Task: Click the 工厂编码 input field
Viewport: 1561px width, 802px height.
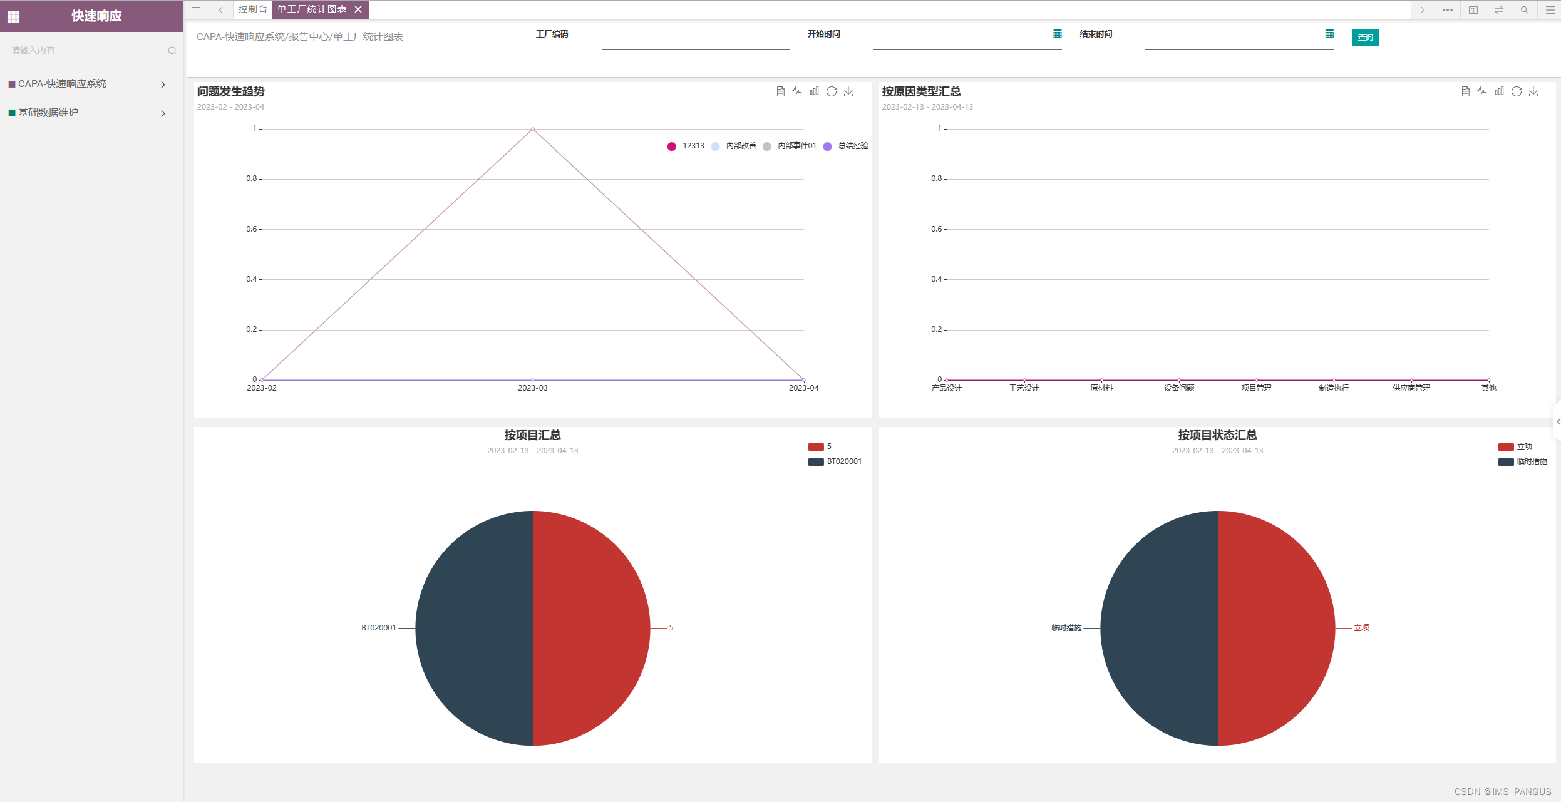Action: coord(695,40)
